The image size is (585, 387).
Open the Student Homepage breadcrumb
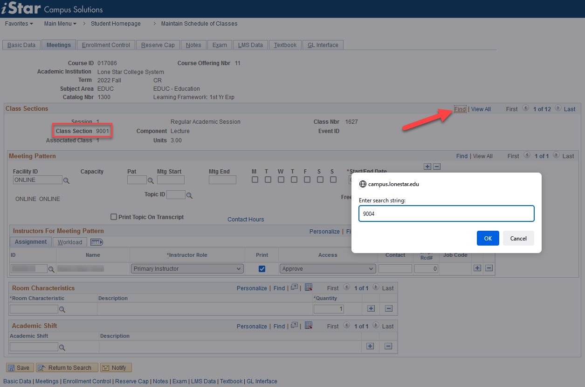tap(116, 24)
